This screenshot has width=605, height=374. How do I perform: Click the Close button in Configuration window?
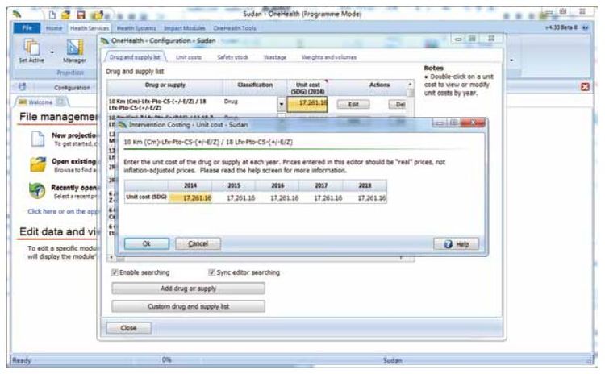pos(128,328)
